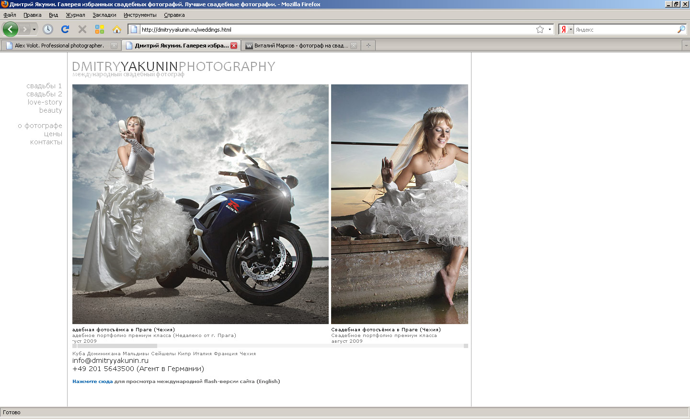Open the new tab button
Screen dimensions: 690x419
pos(368,46)
